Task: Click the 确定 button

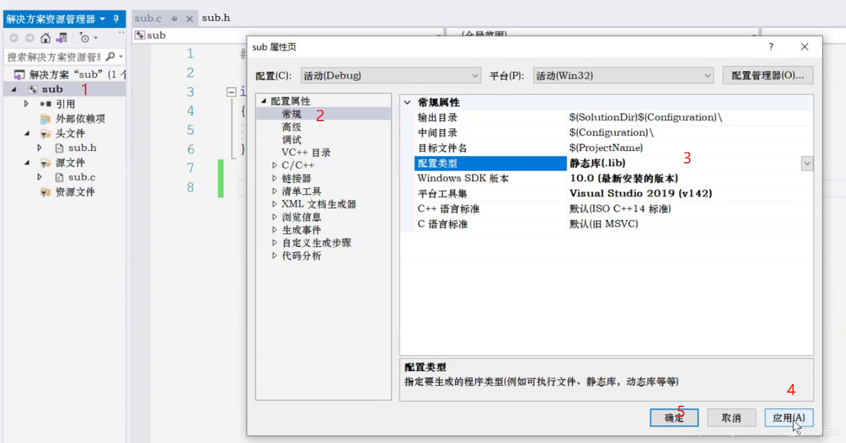Action: [674, 418]
